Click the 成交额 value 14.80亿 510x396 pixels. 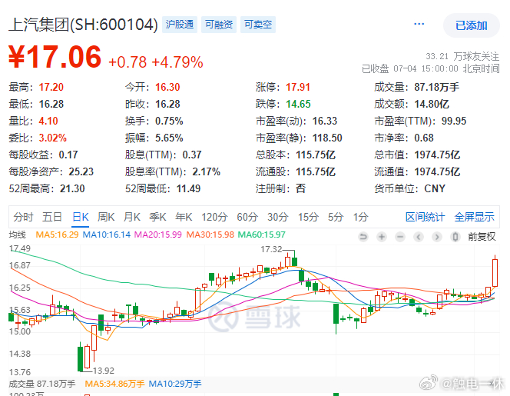coord(432,105)
